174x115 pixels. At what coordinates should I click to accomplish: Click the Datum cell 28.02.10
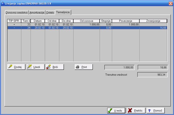pos(38,28)
